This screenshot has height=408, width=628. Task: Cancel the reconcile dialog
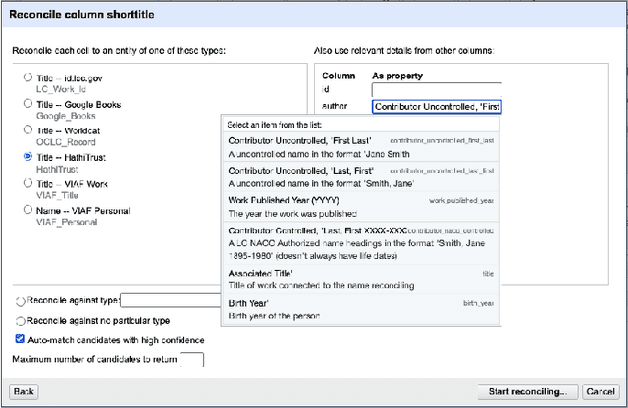[601, 391]
